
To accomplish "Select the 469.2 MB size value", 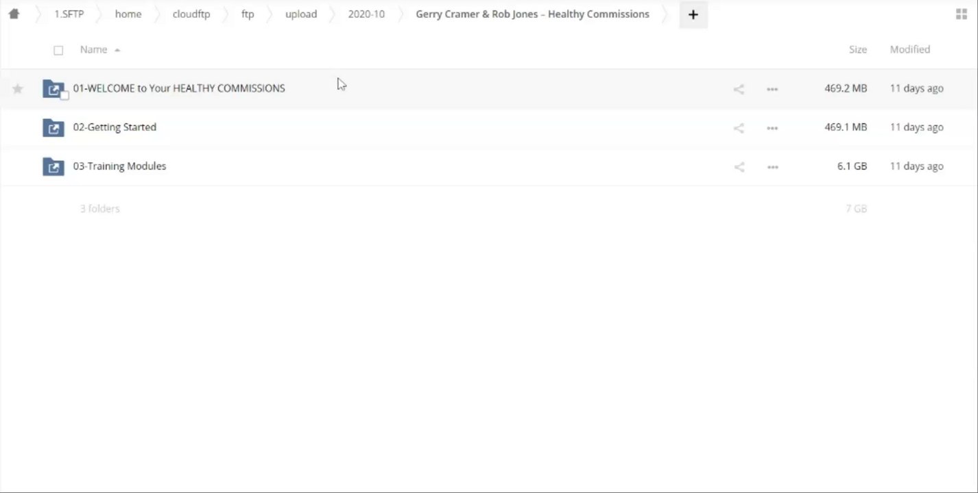I will 846,88.
